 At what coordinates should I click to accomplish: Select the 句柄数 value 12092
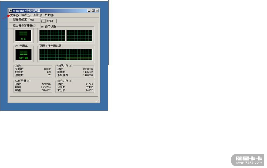[x=47, y=69]
